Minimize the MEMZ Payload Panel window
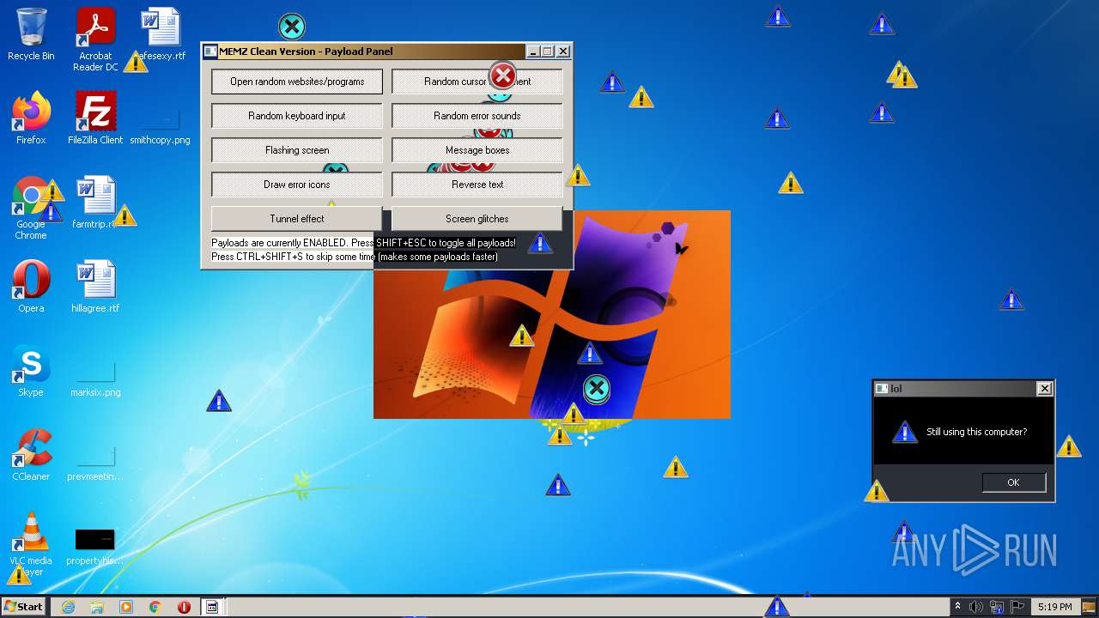 [x=533, y=51]
